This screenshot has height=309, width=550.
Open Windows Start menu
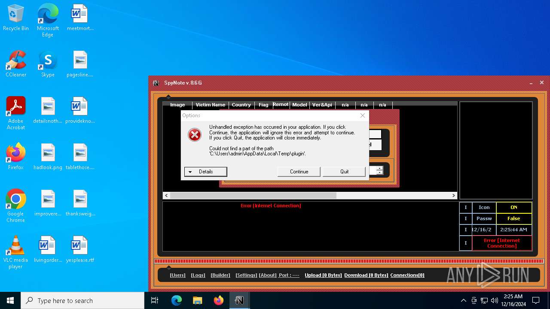coord(10,300)
